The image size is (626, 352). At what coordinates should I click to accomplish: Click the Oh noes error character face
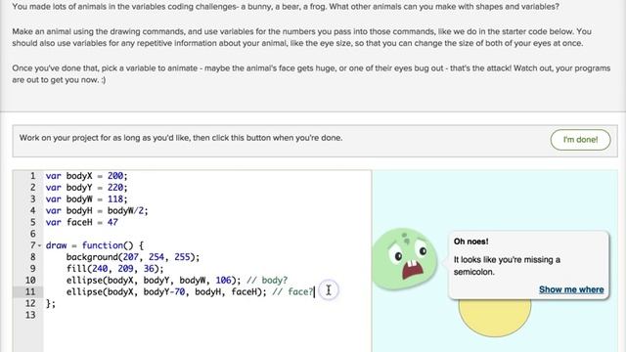[404, 259]
